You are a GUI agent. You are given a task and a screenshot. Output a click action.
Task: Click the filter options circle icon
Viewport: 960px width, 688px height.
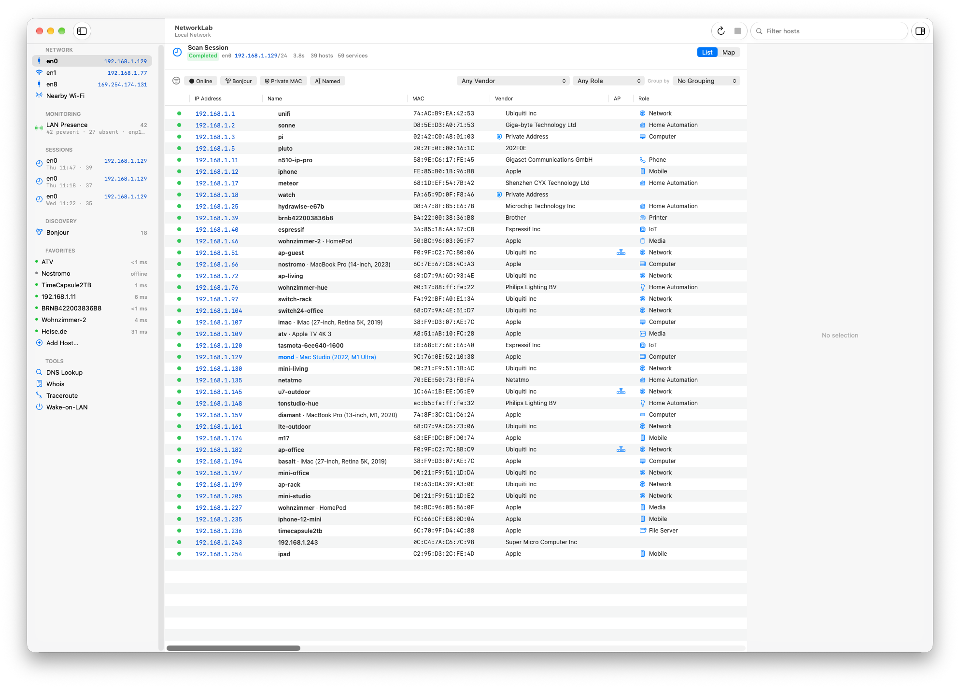[x=176, y=81]
